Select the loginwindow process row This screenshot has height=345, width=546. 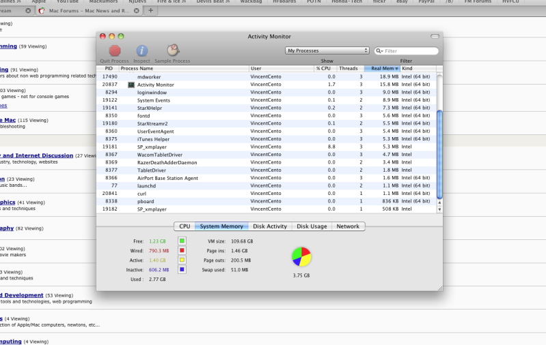point(266,93)
